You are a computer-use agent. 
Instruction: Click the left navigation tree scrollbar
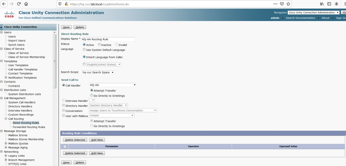point(55,61)
